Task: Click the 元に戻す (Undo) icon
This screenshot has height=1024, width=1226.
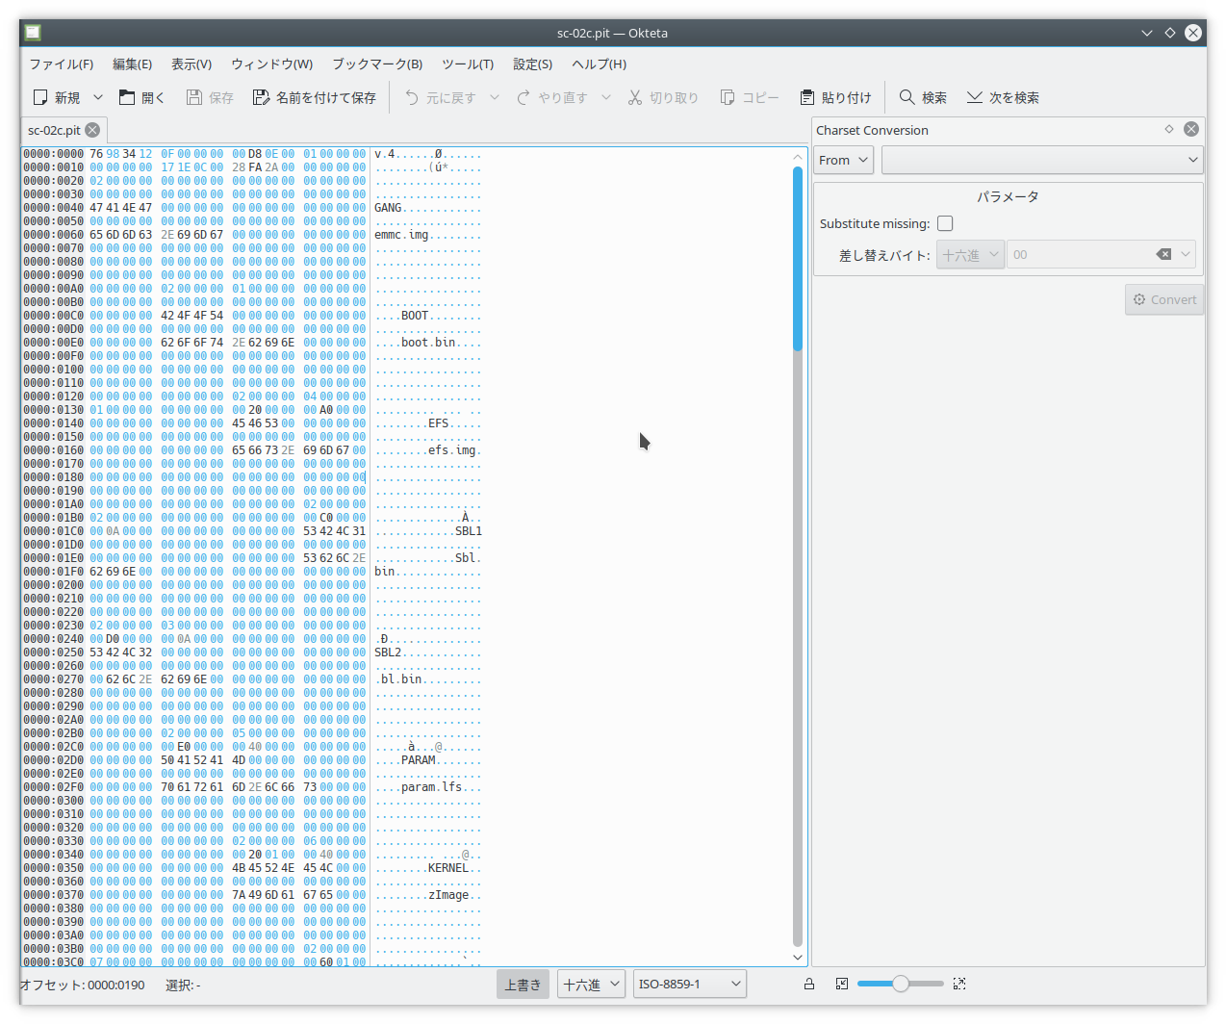Action: click(x=412, y=97)
